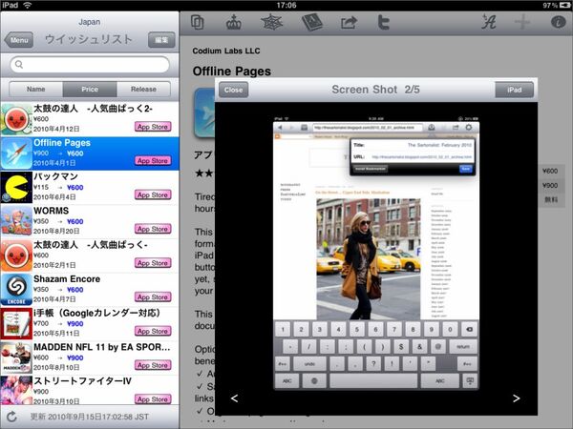Open the App Store A icon
The width and height of the screenshot is (573, 429).
coord(489,22)
